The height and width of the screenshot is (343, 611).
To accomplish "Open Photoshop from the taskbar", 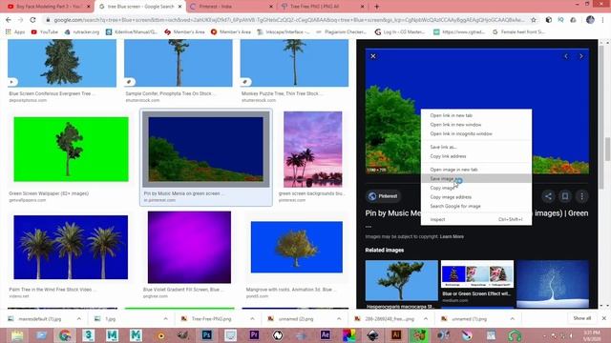I will point(206,334).
